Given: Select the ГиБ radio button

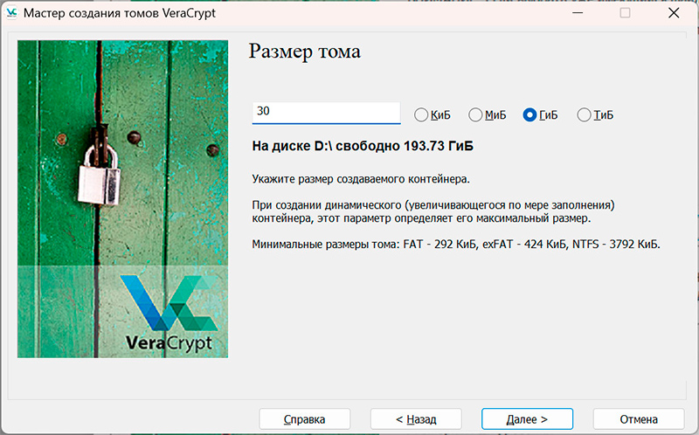Looking at the screenshot, I should (x=529, y=114).
